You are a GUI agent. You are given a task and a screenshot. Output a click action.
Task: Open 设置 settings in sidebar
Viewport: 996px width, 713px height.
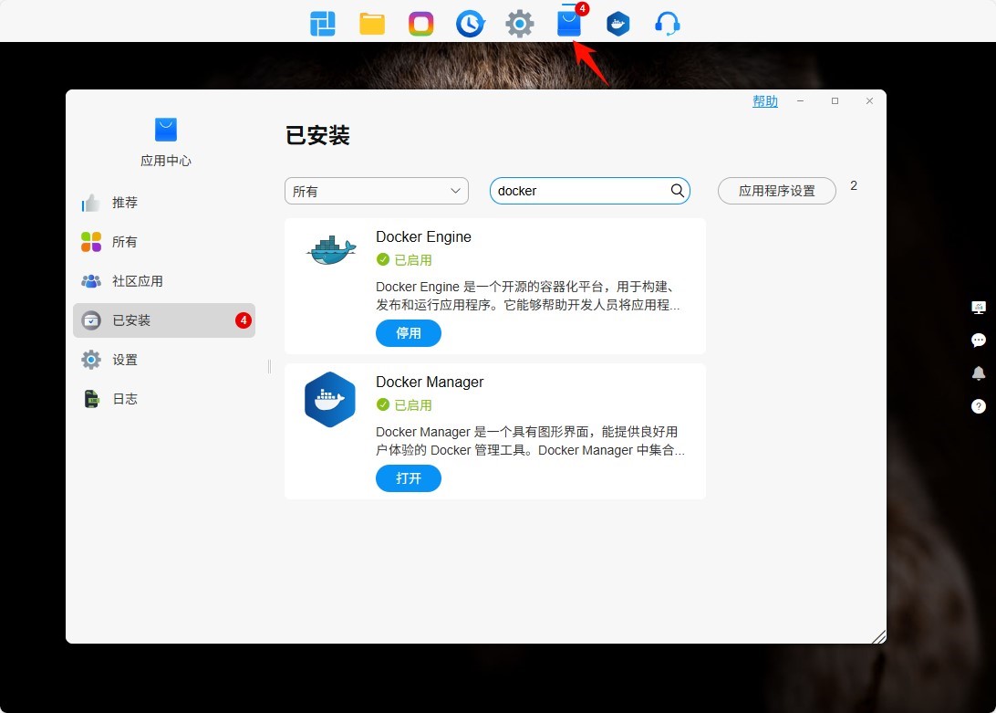(164, 360)
